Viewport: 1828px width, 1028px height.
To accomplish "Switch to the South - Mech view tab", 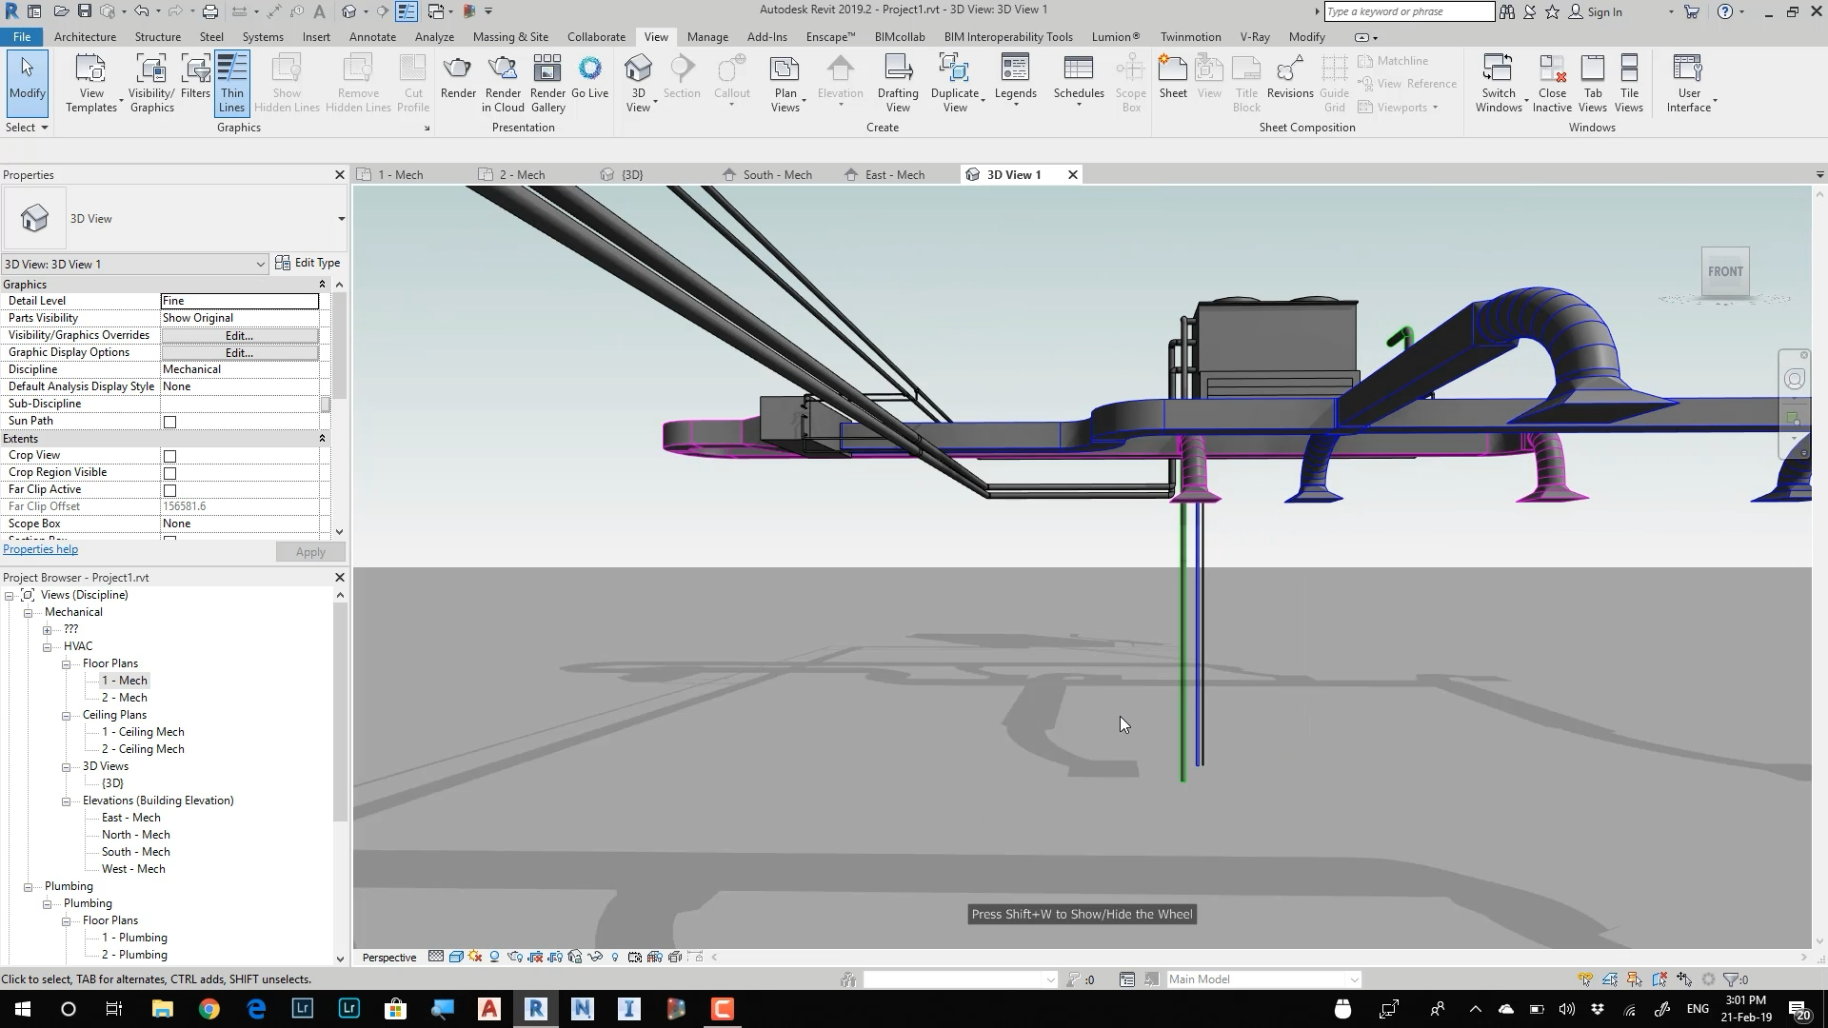I will (x=776, y=175).
